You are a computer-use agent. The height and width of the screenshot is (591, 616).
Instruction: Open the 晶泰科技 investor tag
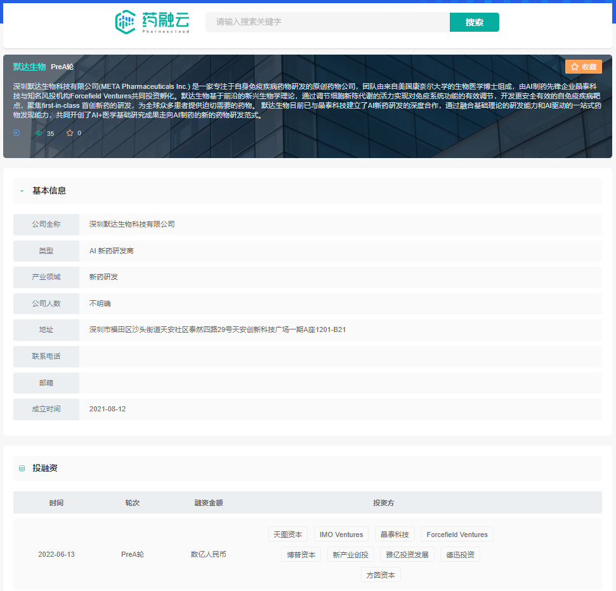point(395,535)
